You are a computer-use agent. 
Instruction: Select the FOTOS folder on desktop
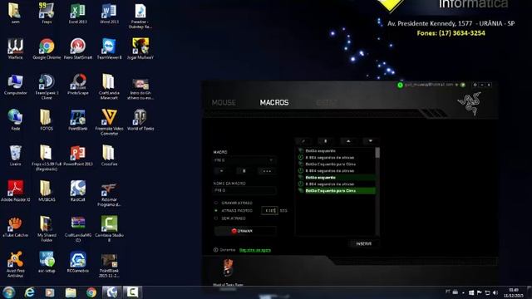pos(47,120)
